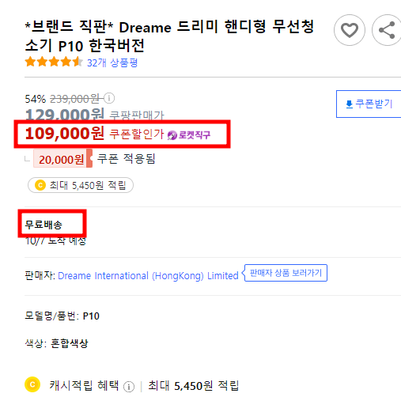Open Dreame International (HongKong) Limited seller link
The width and height of the screenshot is (401, 401).
click(x=148, y=276)
